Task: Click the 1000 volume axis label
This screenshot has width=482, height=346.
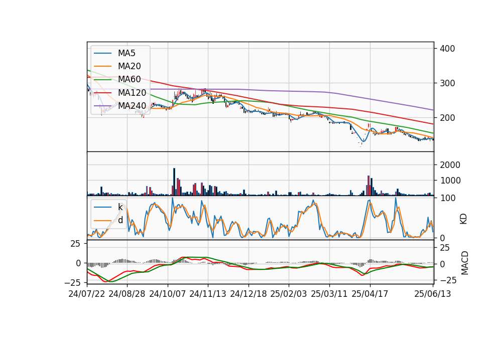Action: (x=450, y=181)
